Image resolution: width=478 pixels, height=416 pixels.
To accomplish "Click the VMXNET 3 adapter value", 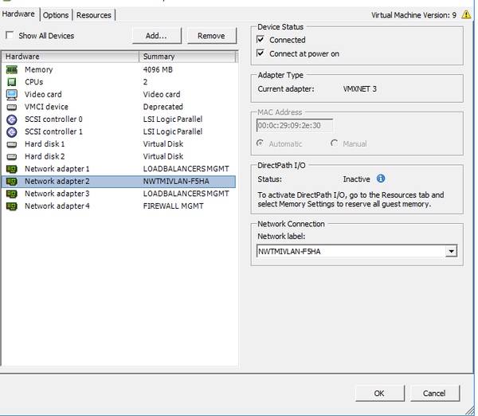I will (x=360, y=89).
